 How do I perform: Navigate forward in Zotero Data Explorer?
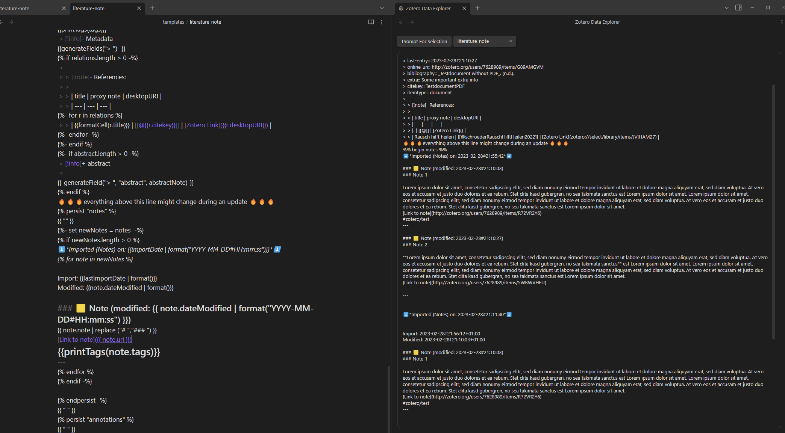pos(412,22)
